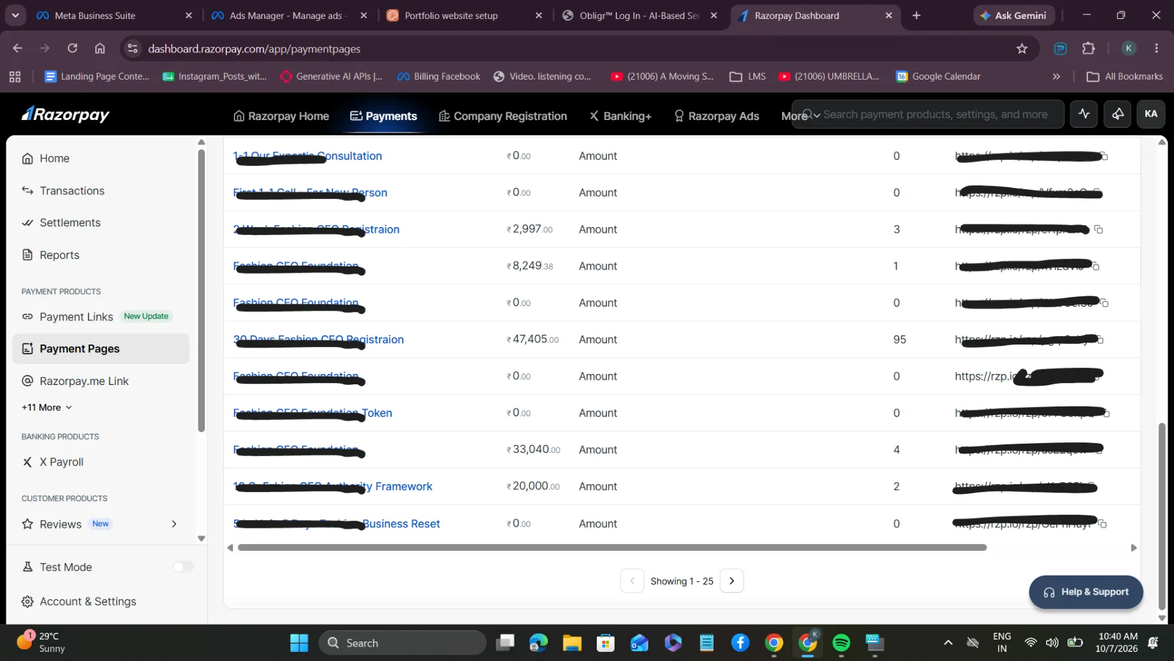
Task: Click the Chrome address bar URL
Action: [x=254, y=49]
